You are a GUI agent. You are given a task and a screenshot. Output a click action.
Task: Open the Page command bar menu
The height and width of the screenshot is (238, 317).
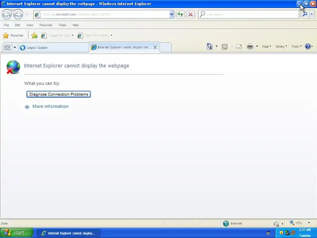click(x=266, y=46)
